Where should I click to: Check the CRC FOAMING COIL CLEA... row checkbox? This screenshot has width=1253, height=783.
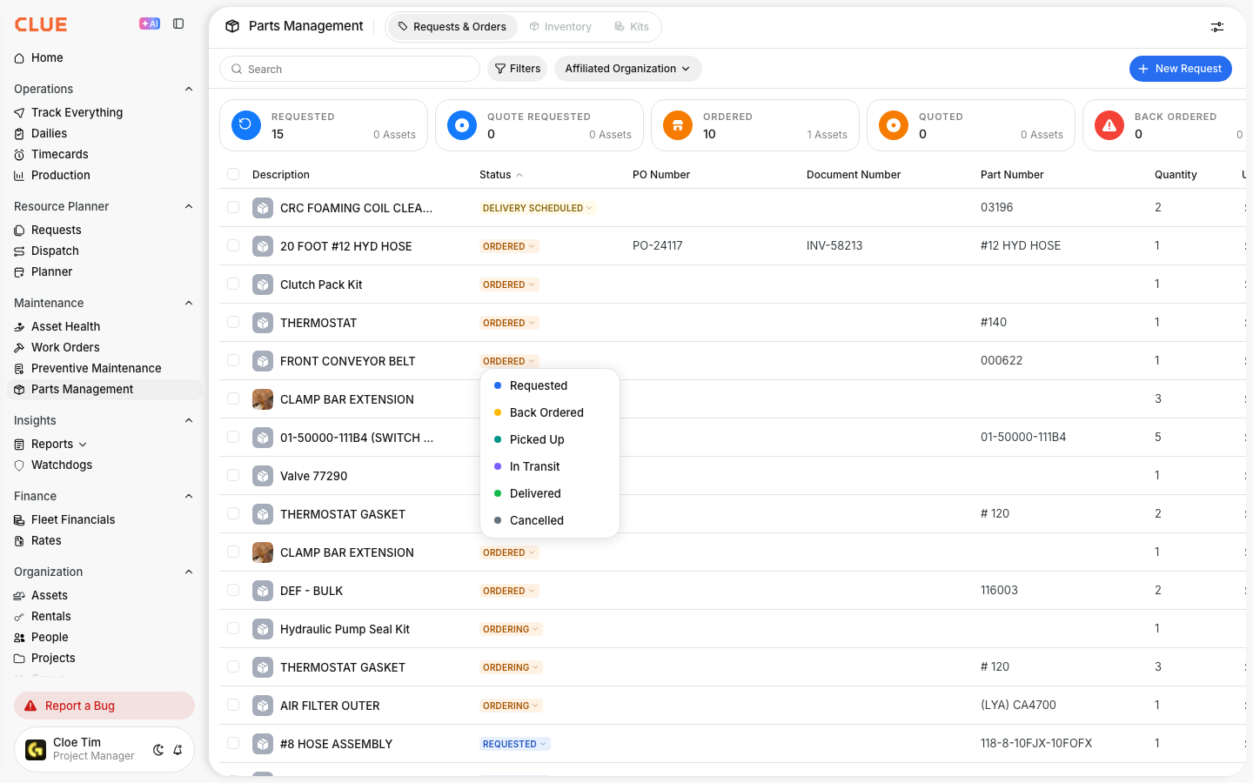click(x=233, y=207)
